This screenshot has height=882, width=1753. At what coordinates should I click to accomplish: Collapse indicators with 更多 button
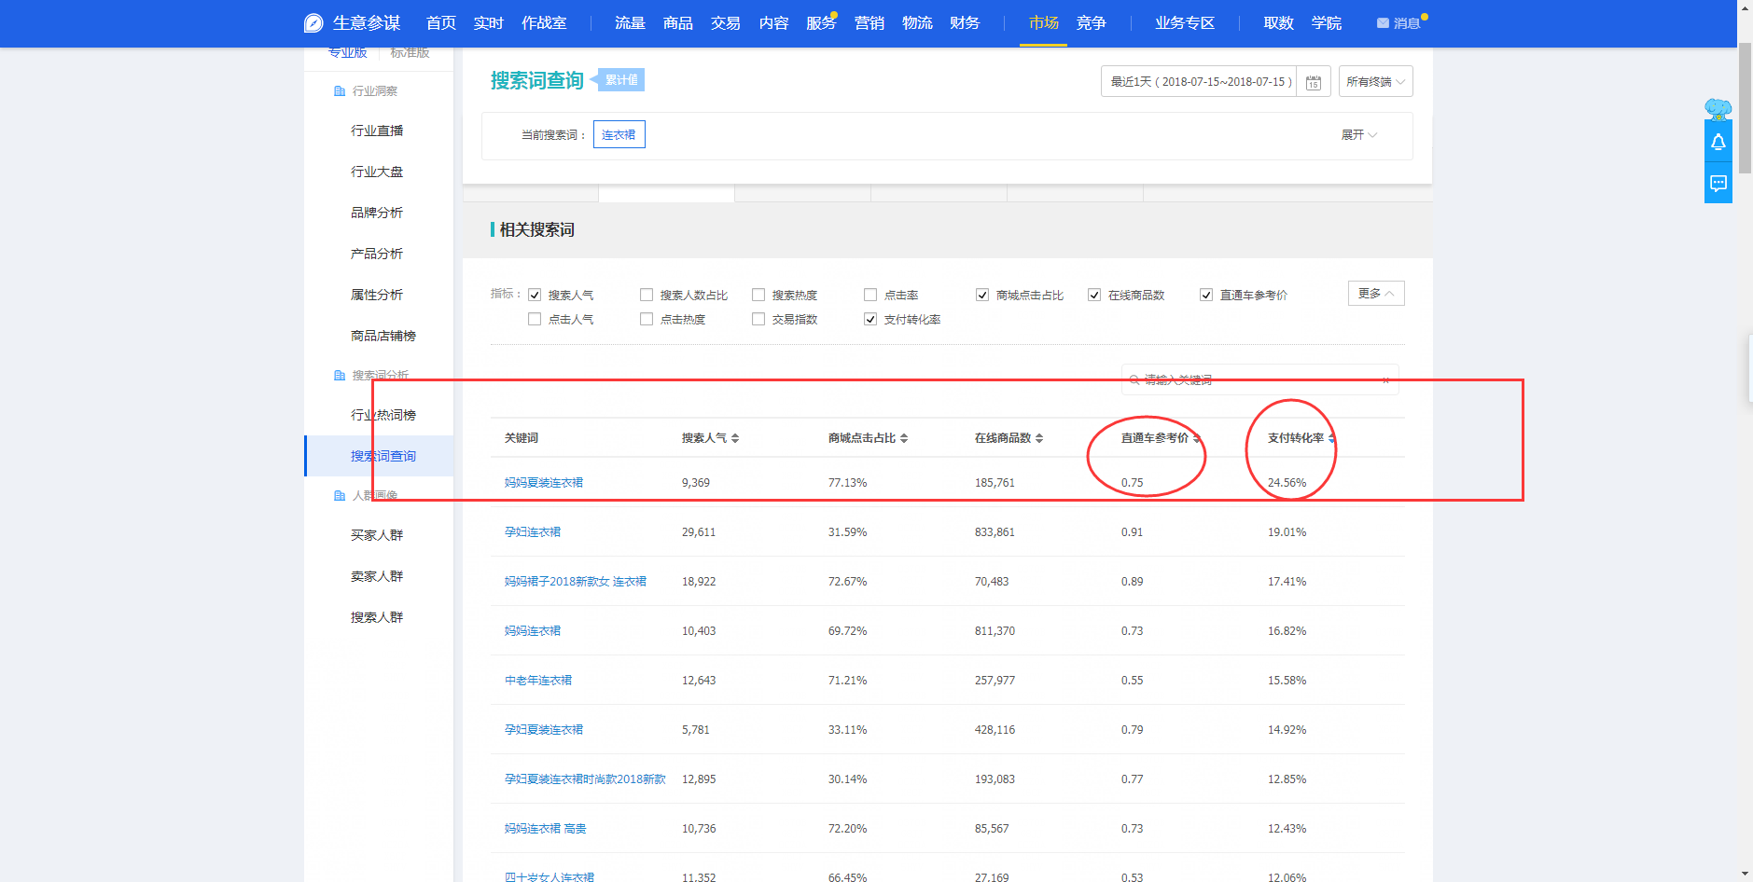click(x=1376, y=293)
